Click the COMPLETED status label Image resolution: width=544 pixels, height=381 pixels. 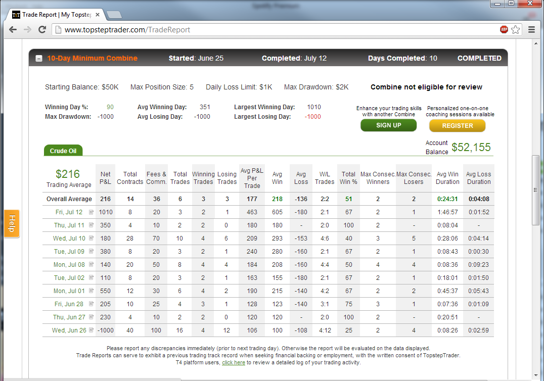pos(479,58)
